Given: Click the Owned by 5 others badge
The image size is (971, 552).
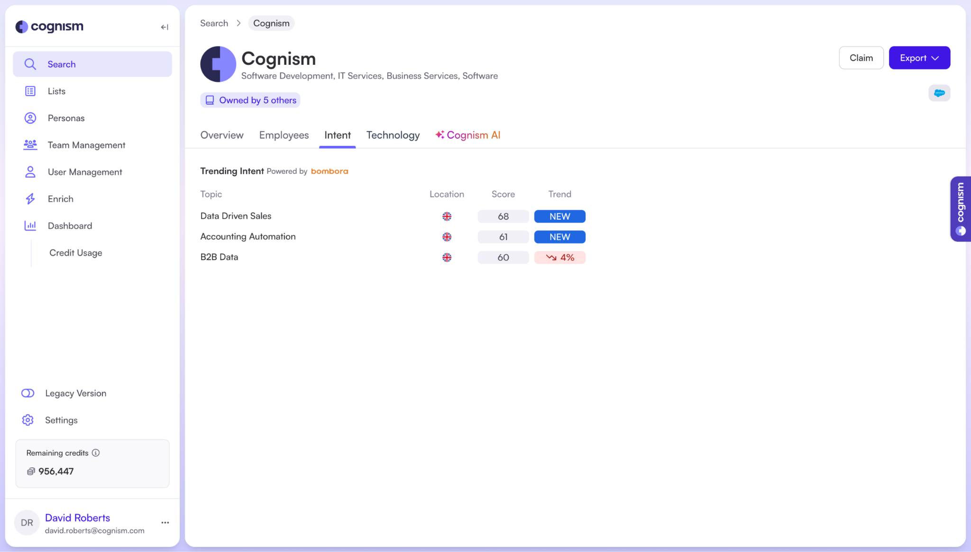Looking at the screenshot, I should (x=250, y=100).
